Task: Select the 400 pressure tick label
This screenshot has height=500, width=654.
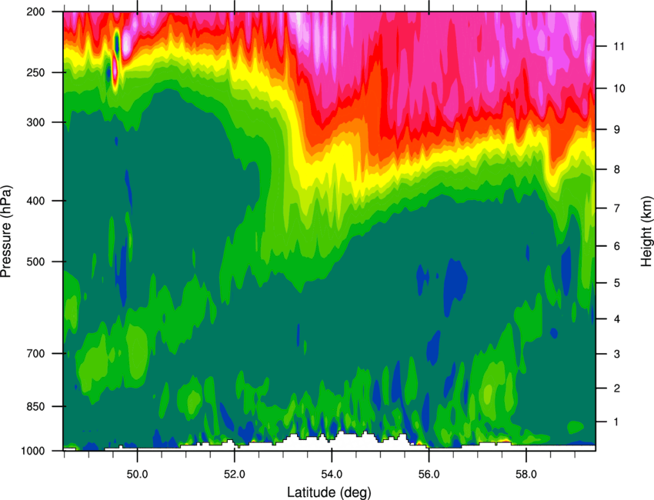Action: tap(35, 201)
